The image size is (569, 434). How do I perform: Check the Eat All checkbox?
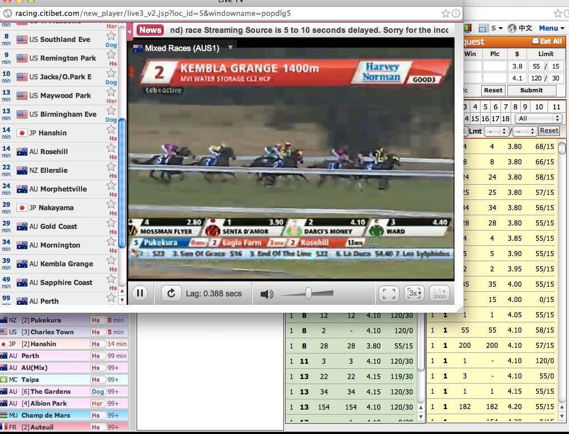[535, 41]
